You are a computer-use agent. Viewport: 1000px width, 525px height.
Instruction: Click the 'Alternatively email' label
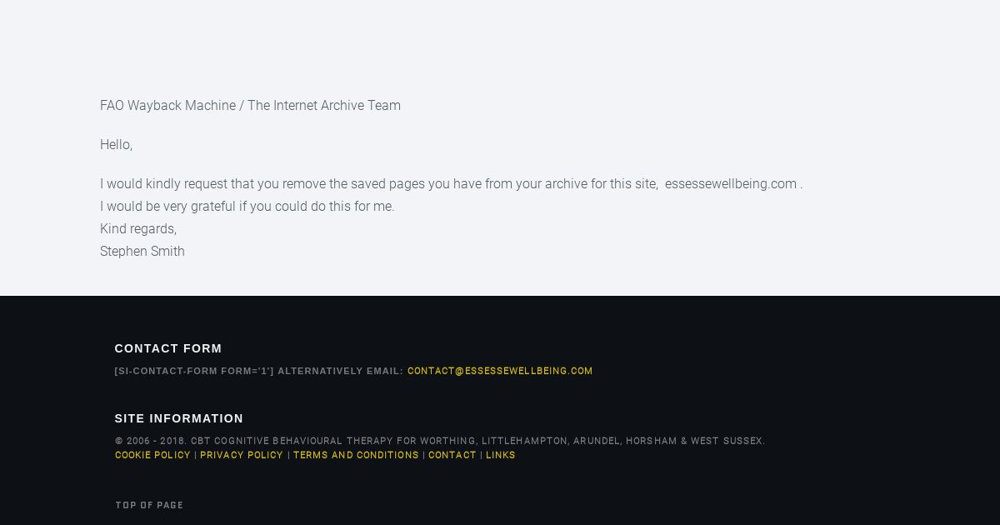[x=341, y=371]
